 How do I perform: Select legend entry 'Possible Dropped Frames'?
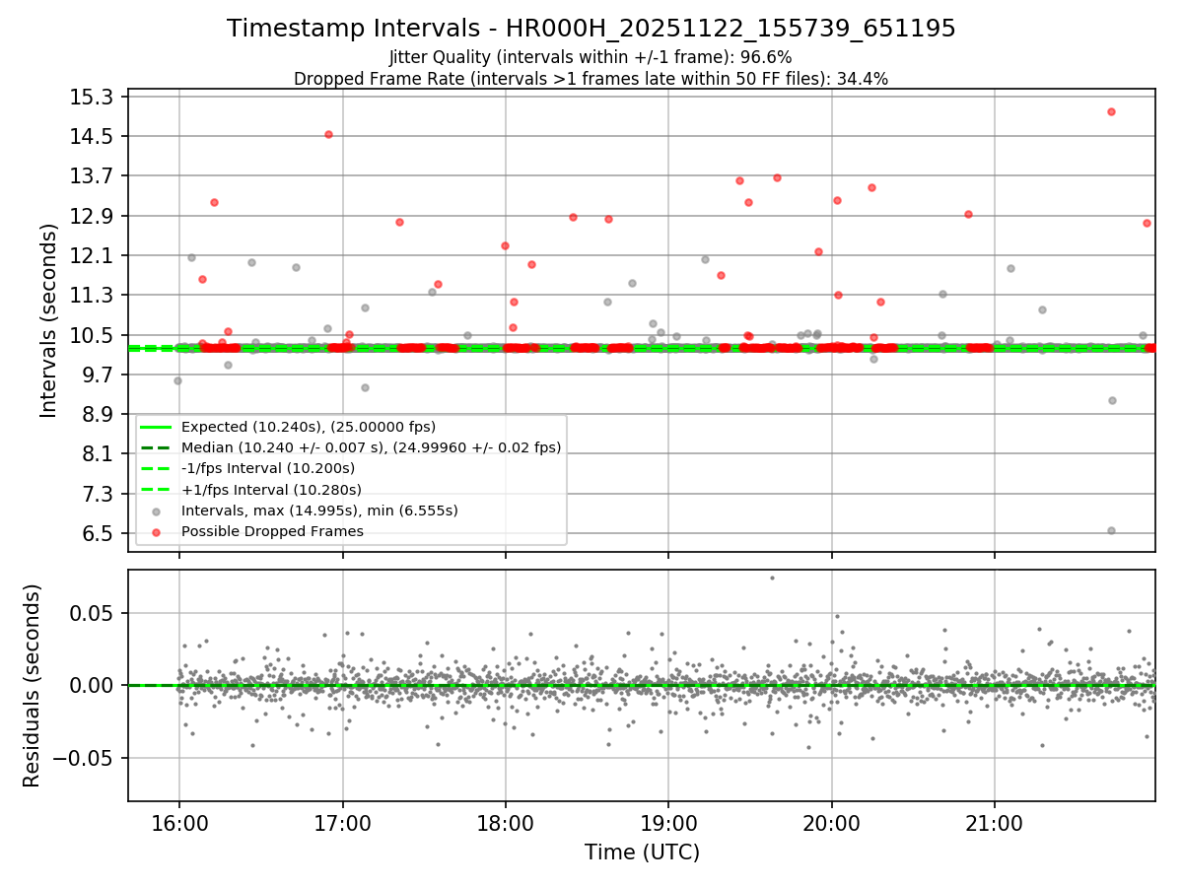(272, 531)
